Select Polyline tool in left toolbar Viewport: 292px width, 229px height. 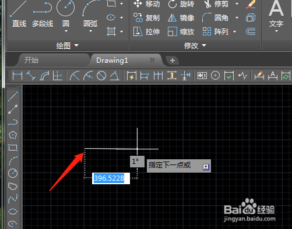(13, 123)
